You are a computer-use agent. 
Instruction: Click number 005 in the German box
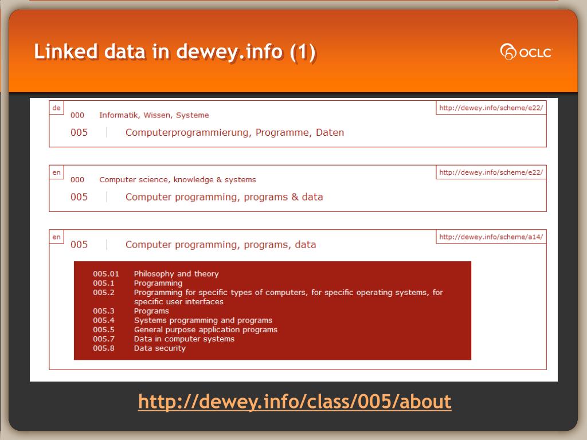[x=79, y=132]
